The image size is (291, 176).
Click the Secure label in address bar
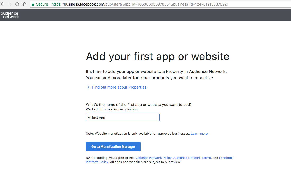click(42, 4)
